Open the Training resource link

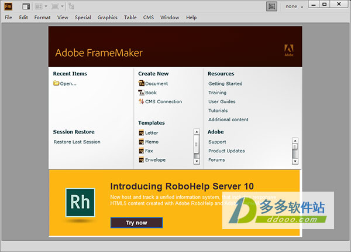coord(218,93)
